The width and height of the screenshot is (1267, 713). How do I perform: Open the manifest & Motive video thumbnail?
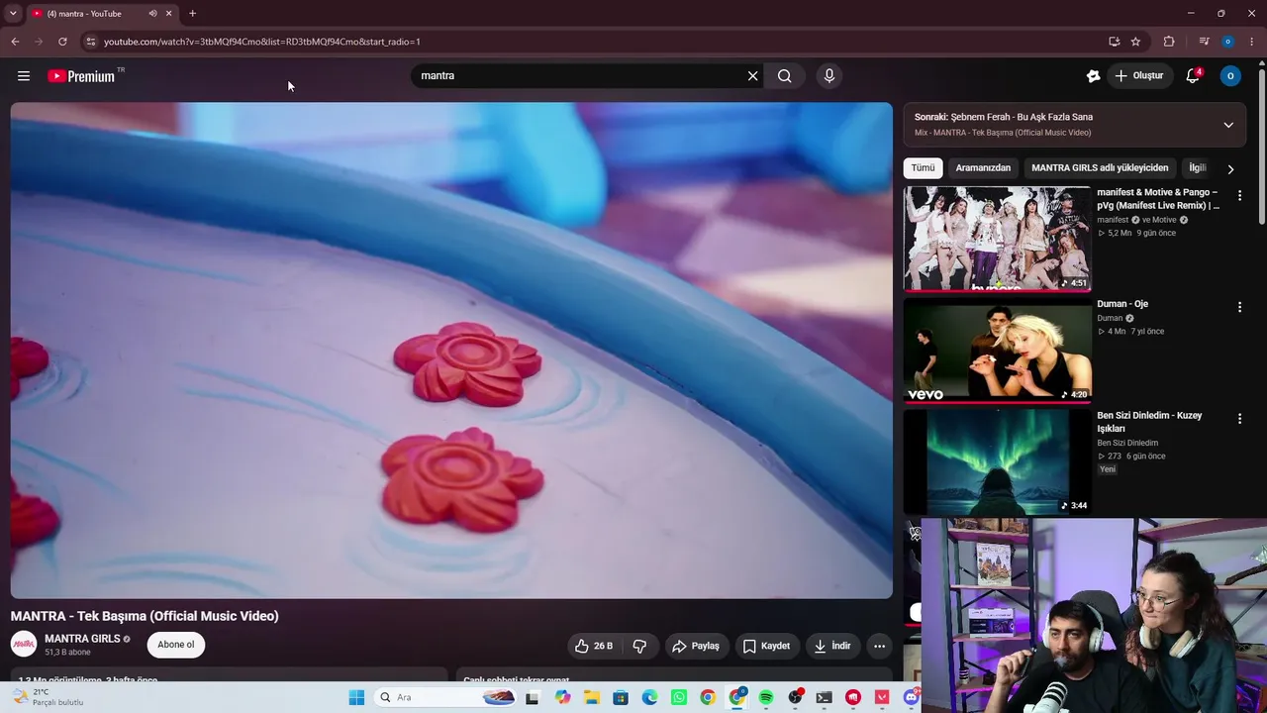[x=997, y=239]
